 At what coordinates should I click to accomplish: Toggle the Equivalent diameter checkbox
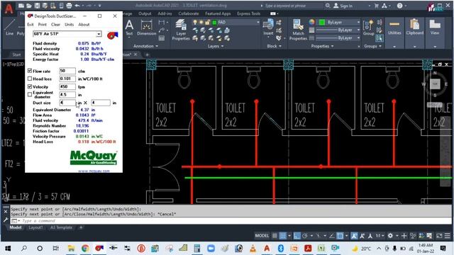click(x=30, y=94)
